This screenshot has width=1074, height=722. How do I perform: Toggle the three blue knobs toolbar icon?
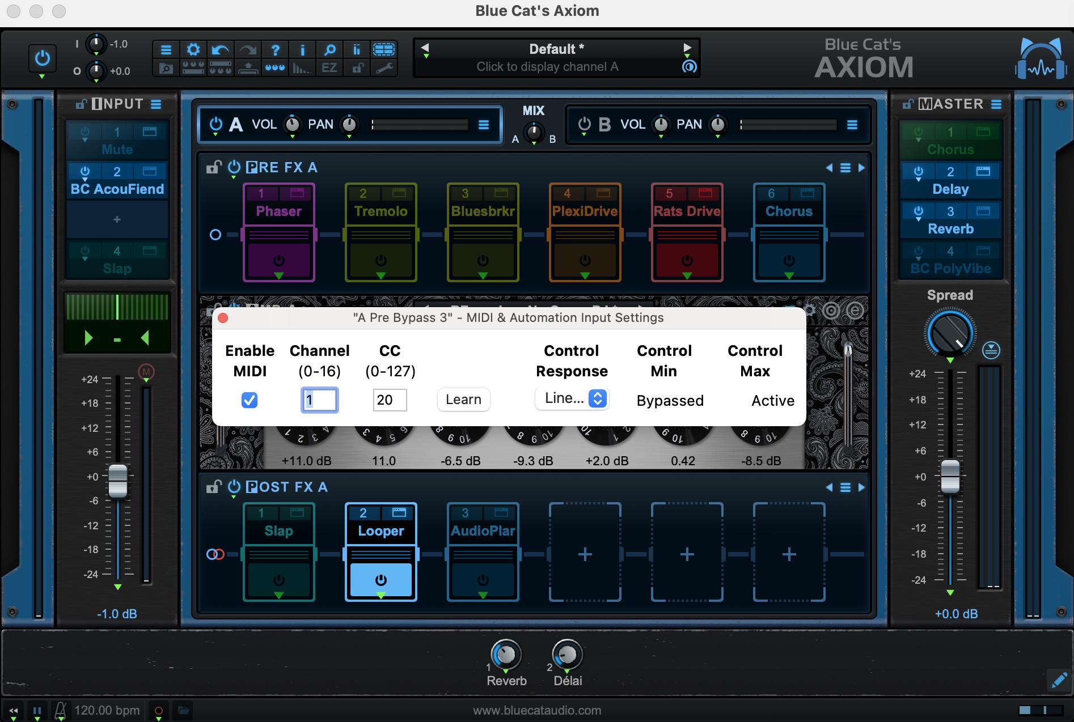(x=275, y=68)
